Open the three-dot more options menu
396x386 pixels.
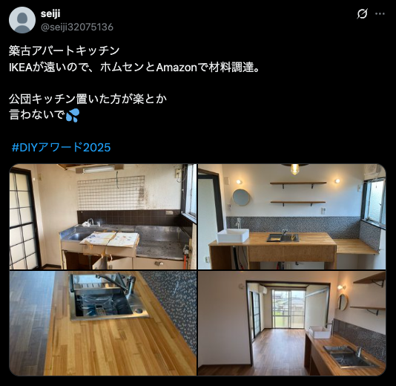(x=380, y=14)
